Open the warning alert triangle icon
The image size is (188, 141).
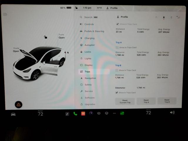tap(19, 105)
